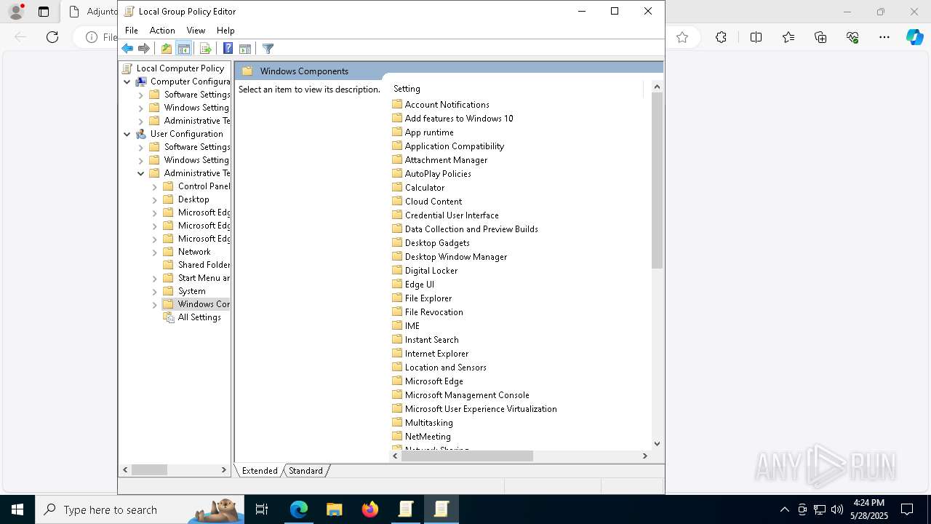This screenshot has width=931, height=524.
Task: Open Microsoft Edge from the taskbar
Action: pos(299,509)
